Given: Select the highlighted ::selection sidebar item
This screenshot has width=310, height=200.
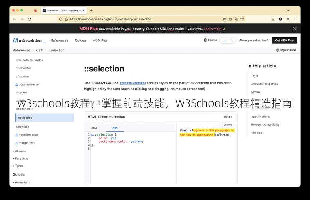Looking at the screenshot, I should coord(45,118).
